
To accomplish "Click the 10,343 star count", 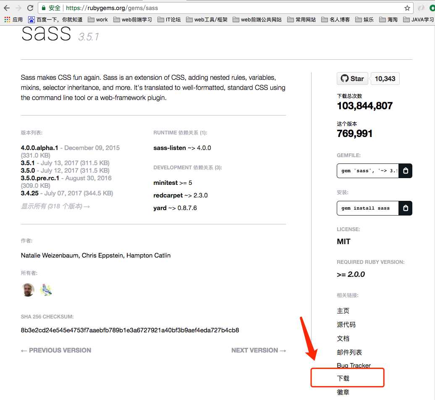I will (385, 79).
